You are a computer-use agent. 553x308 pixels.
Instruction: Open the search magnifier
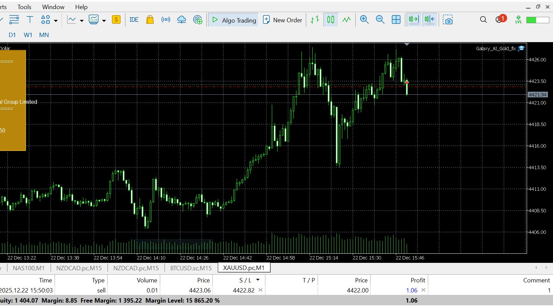(x=483, y=20)
